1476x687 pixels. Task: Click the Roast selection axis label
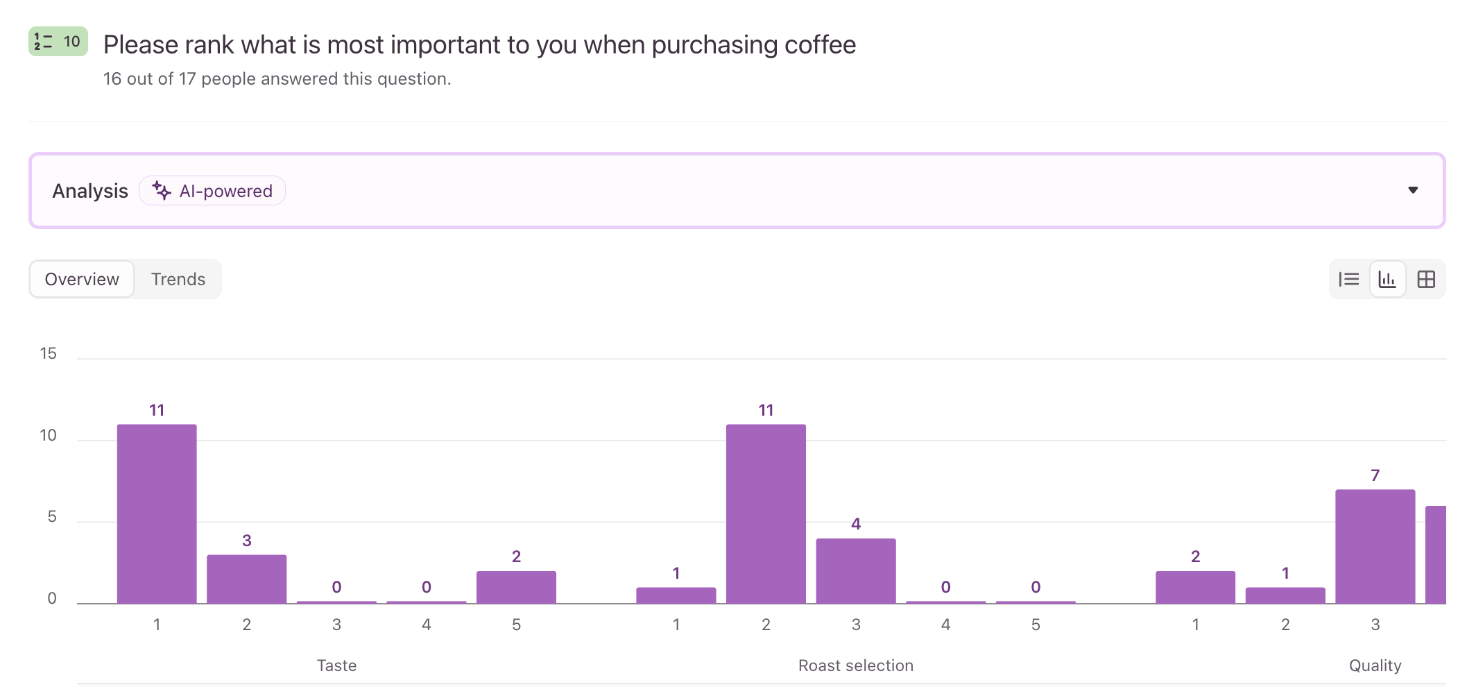coord(856,665)
